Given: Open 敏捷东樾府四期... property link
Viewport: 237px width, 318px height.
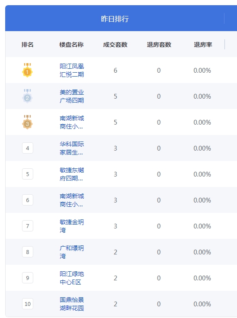Looking at the screenshot, I should point(72,174).
